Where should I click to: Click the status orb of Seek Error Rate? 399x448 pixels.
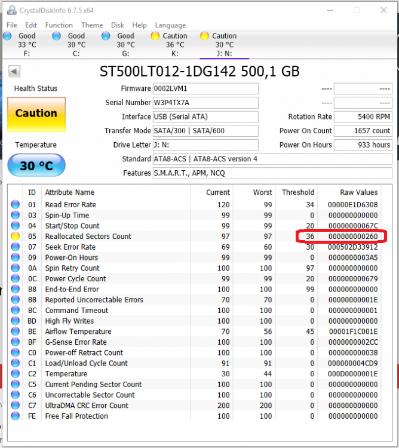(16, 247)
